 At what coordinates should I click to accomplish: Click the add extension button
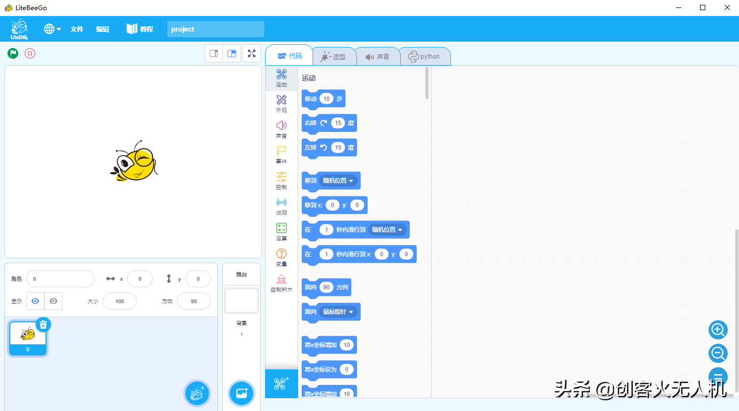pyautogui.click(x=282, y=383)
